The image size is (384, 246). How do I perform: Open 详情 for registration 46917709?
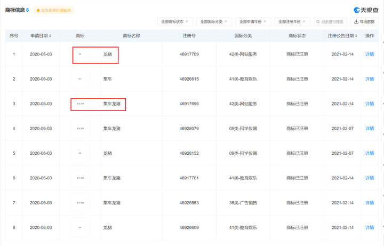pos(370,54)
